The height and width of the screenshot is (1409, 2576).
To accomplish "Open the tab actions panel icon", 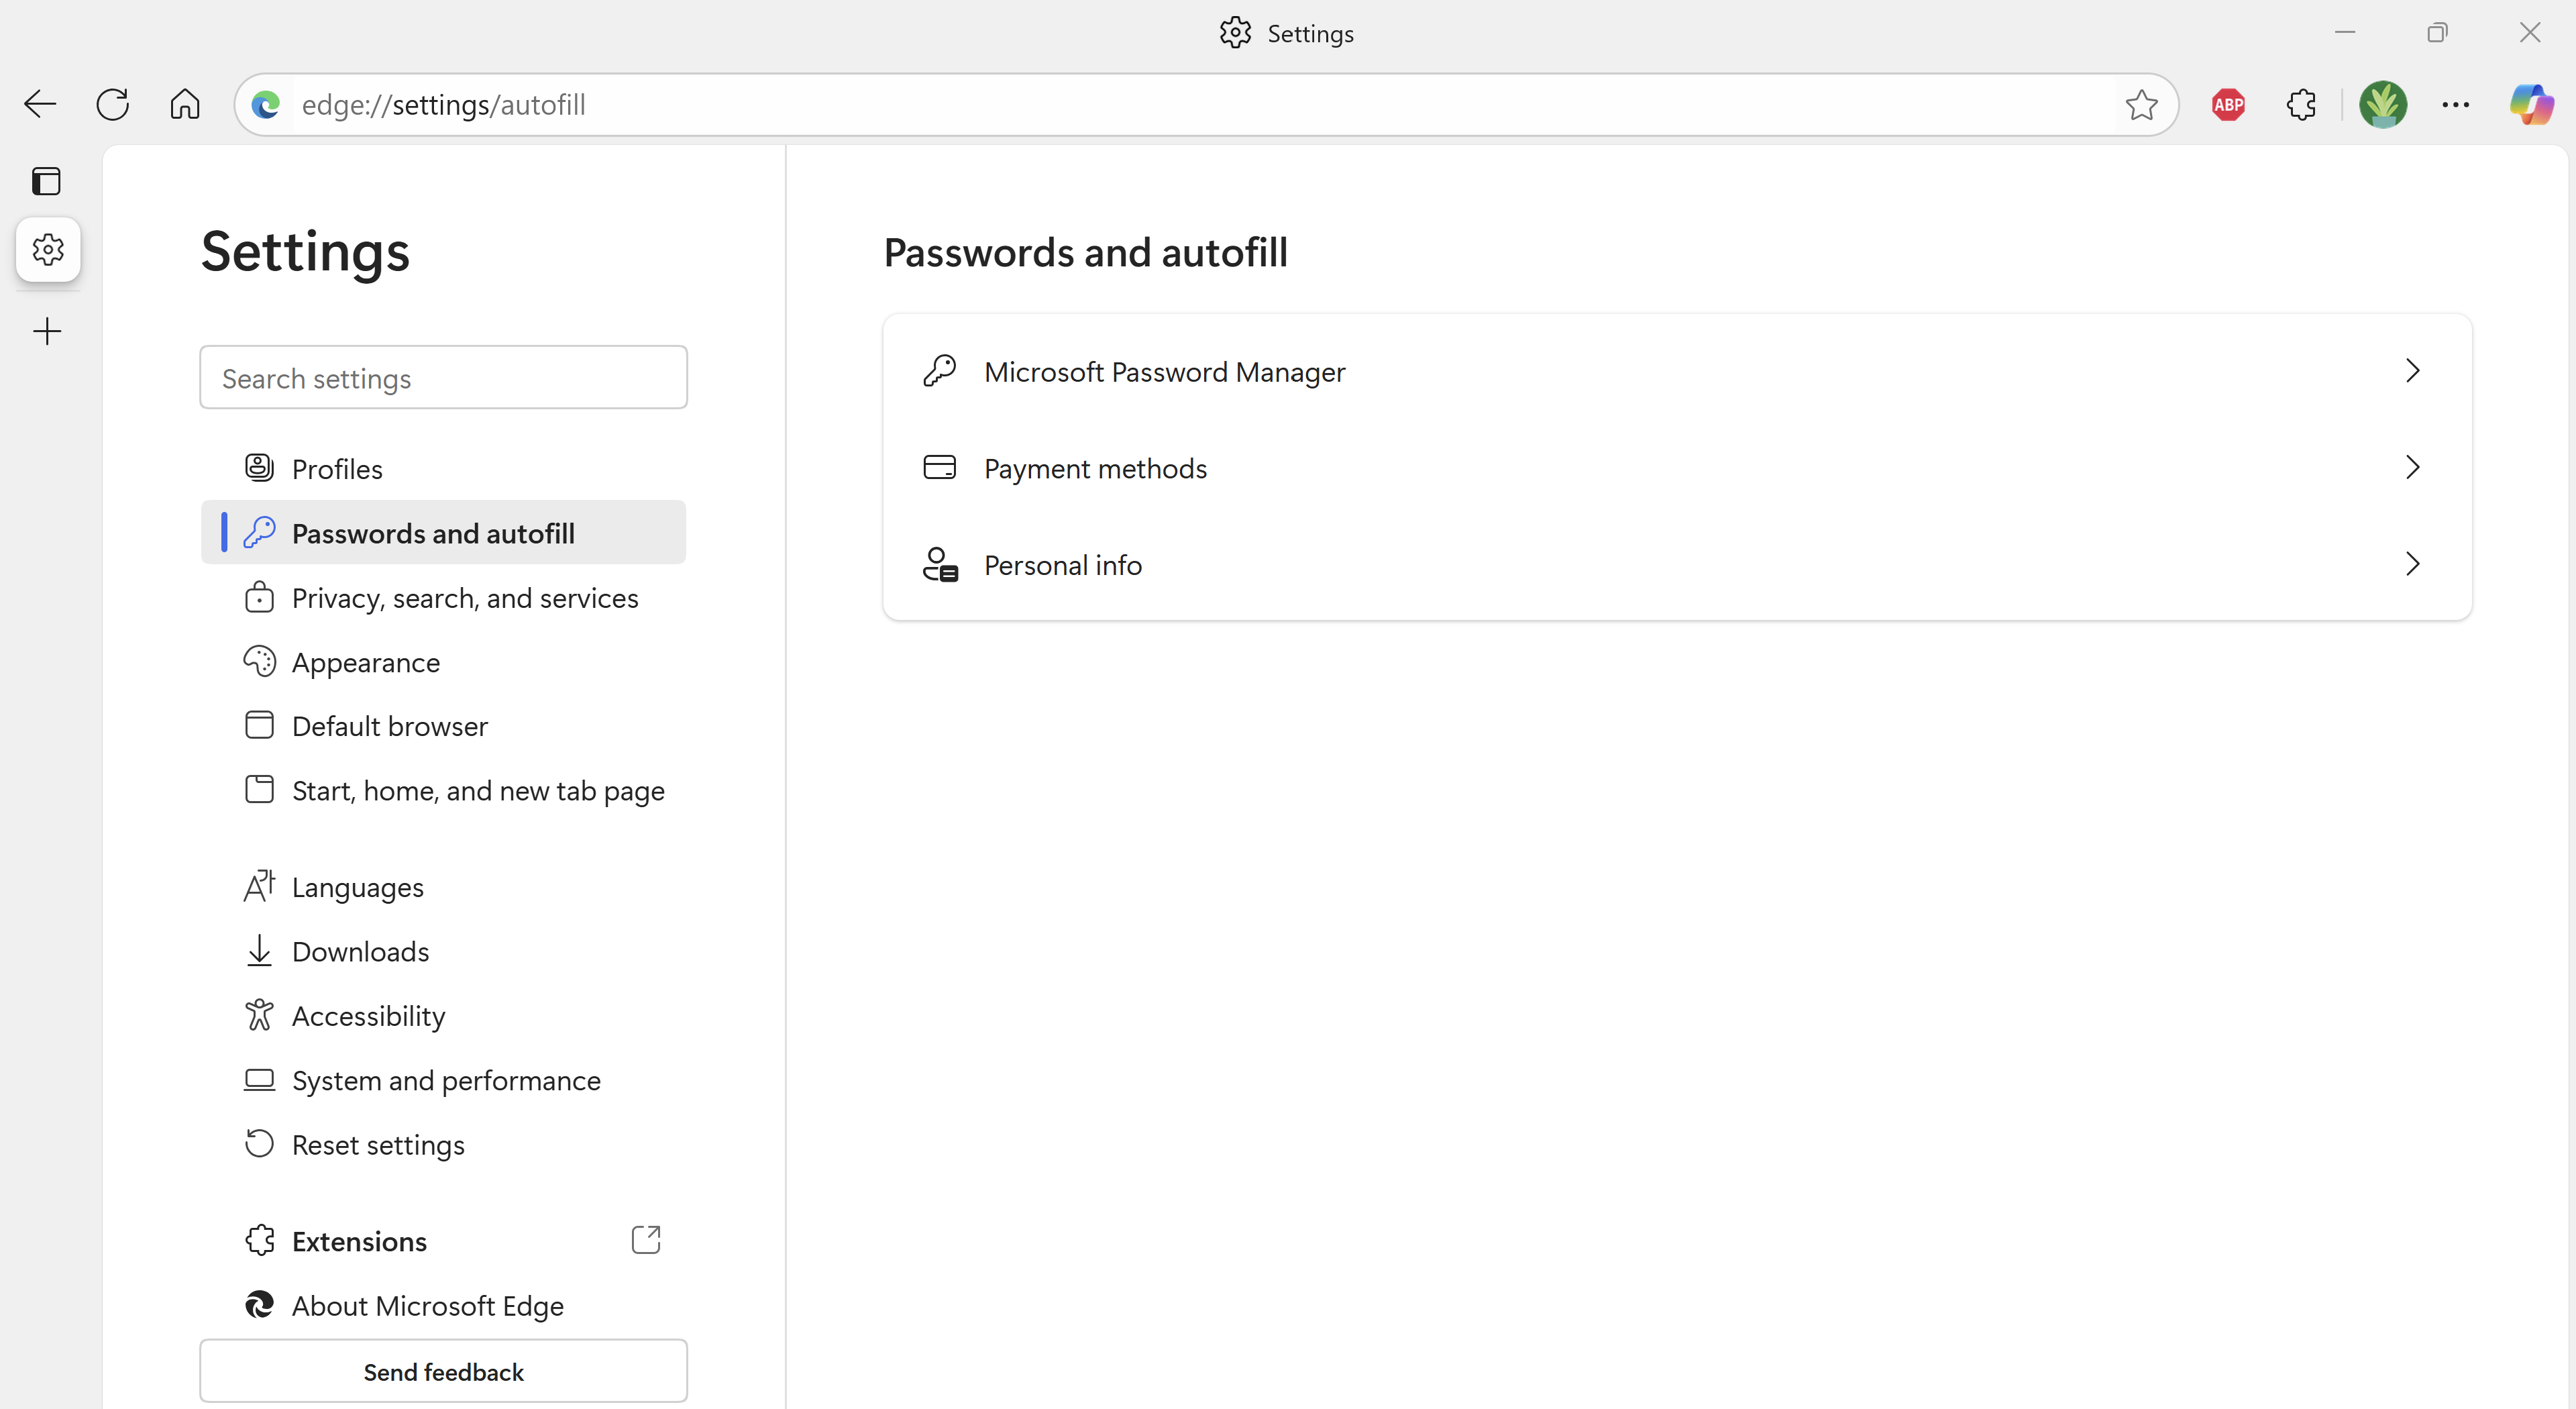I will coord(46,181).
